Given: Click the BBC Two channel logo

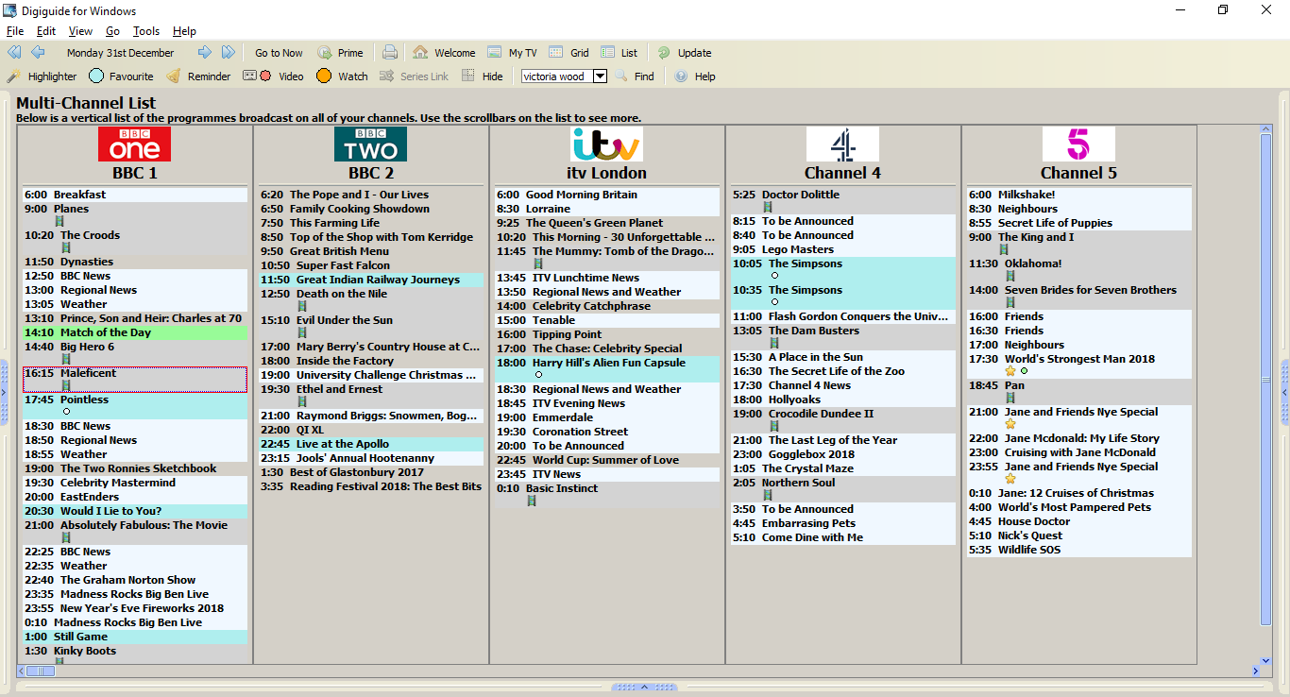Looking at the screenshot, I should point(371,144).
